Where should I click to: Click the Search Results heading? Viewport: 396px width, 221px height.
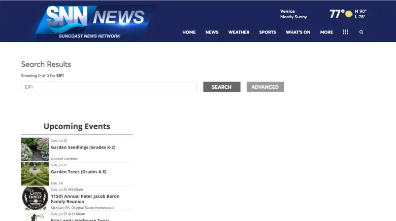(46, 64)
